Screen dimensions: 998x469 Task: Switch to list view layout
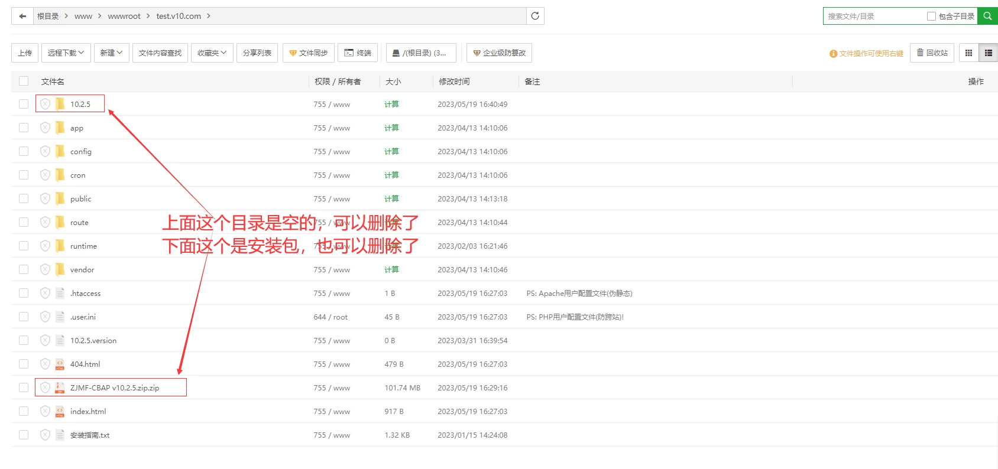(x=988, y=53)
